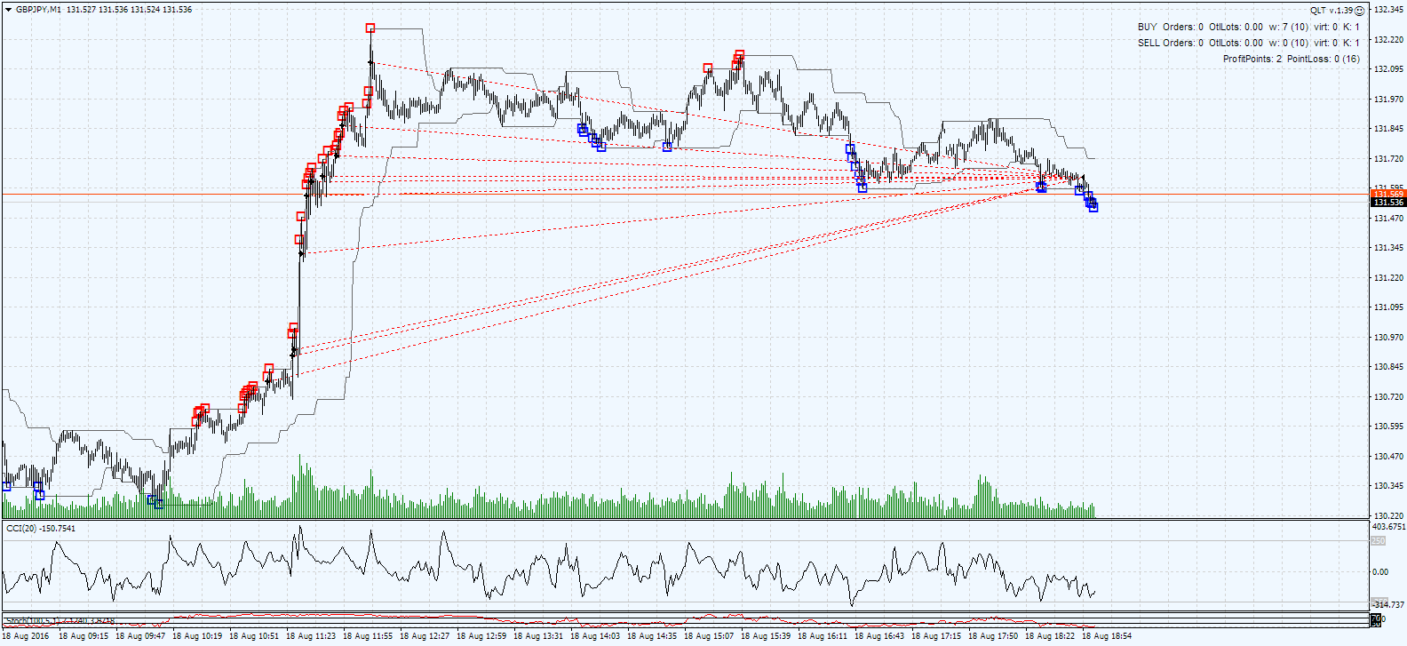The image size is (1407, 646).
Task: Click the 130.345 price scale label
Action: (x=1388, y=486)
